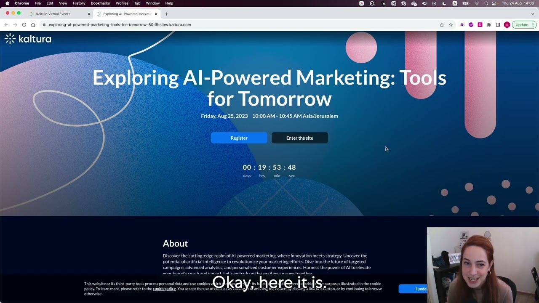
Task: Open the Chrome three-dot menu
Action: point(533,25)
